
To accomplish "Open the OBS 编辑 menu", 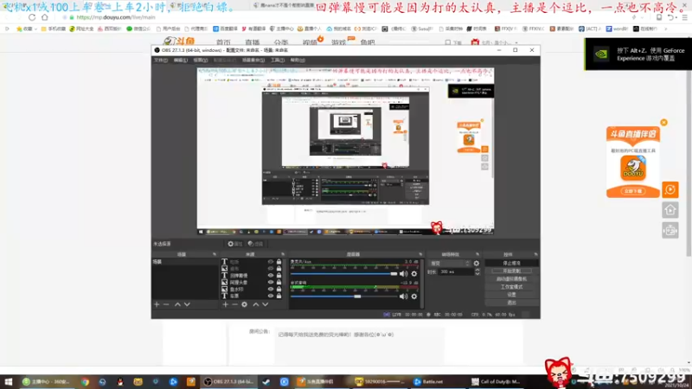I will click(x=181, y=60).
